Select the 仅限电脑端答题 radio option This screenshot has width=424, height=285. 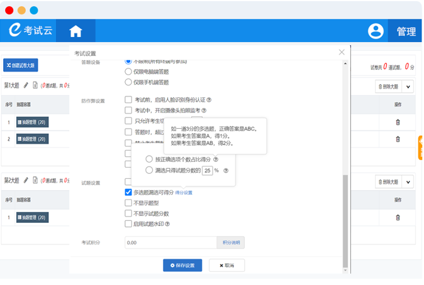point(129,72)
